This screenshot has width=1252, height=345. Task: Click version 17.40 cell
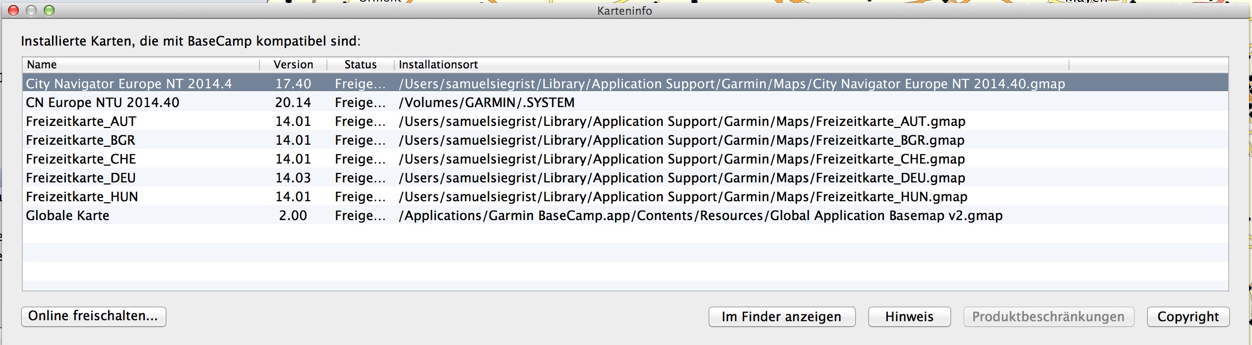click(x=293, y=84)
